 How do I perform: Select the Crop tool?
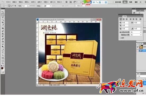click(3, 23)
